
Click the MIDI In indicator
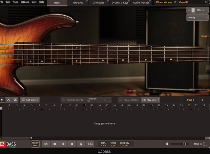click(204, 143)
